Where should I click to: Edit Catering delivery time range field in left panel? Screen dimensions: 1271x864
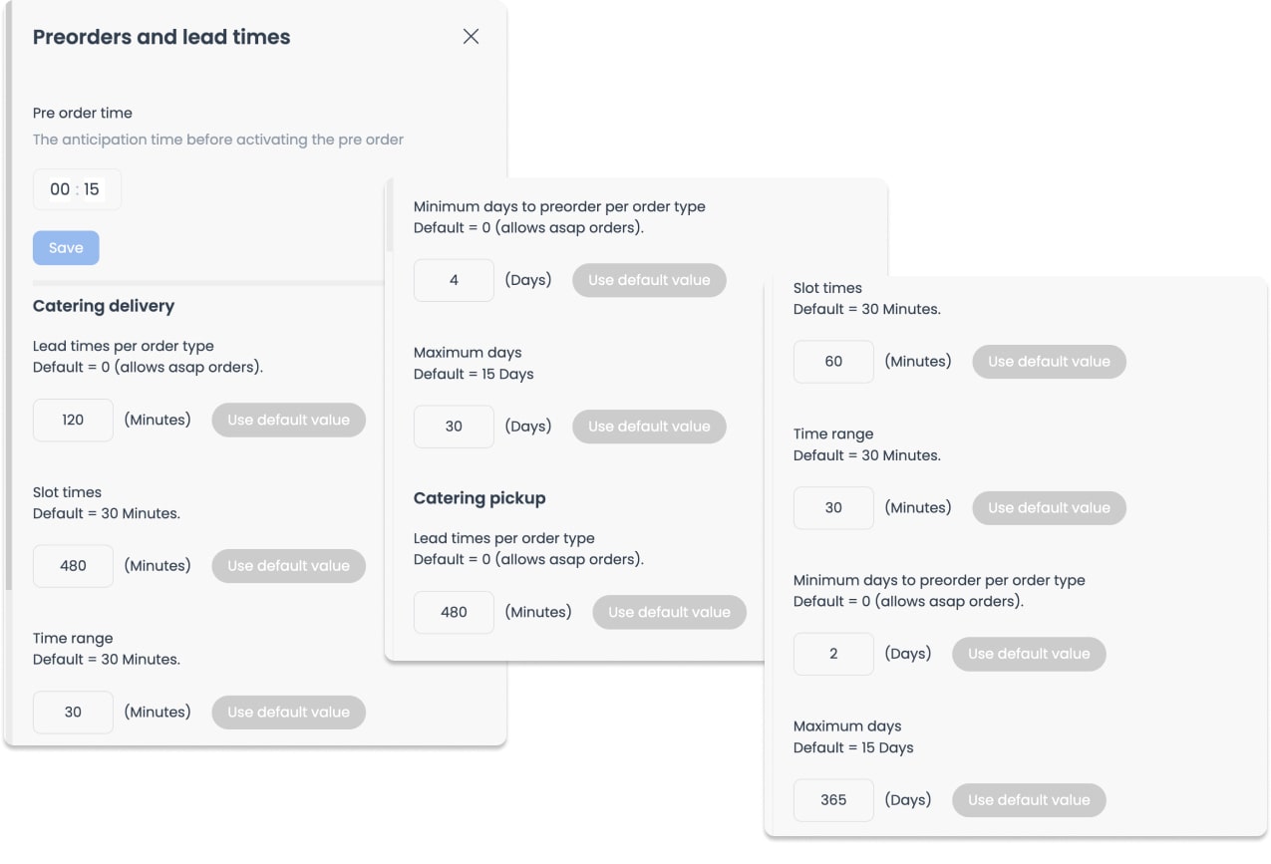(73, 713)
